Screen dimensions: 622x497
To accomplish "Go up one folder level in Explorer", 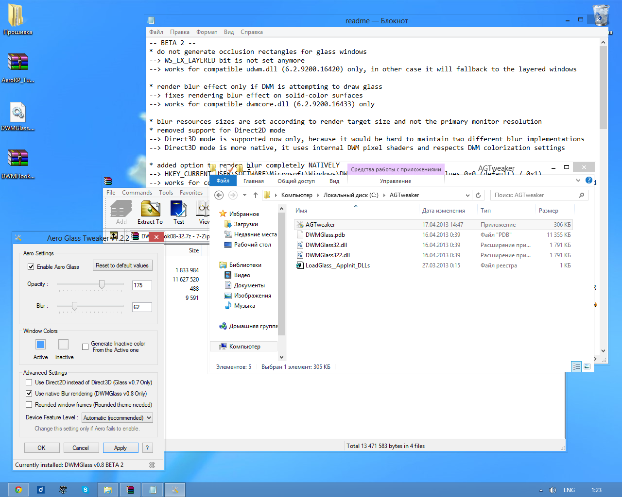I will point(256,195).
